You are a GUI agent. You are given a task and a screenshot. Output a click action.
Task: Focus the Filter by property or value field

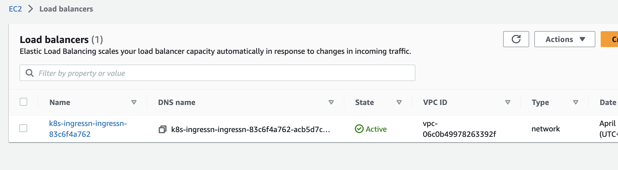(217, 73)
